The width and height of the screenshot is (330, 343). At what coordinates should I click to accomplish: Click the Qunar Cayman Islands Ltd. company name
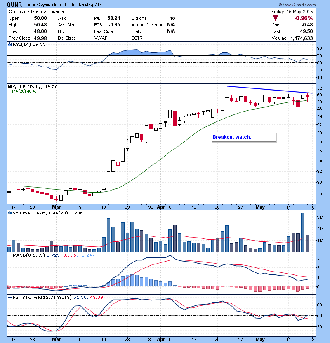(50, 5)
